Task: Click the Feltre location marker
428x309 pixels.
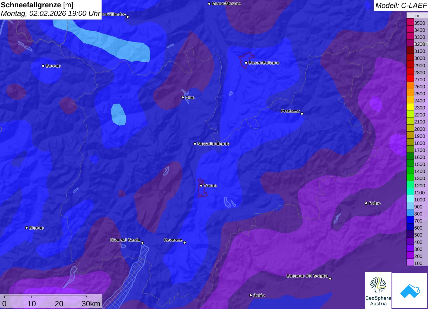Action: coord(366,203)
